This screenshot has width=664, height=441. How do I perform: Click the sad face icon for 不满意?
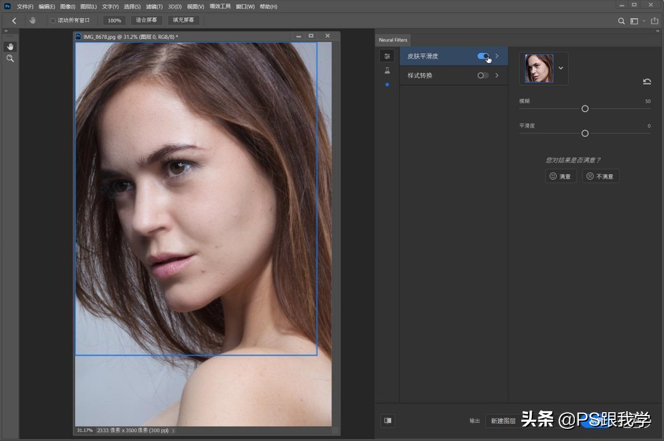pos(590,176)
